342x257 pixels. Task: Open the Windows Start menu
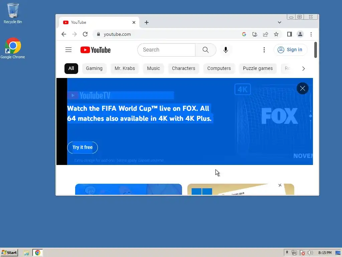click(x=9, y=253)
